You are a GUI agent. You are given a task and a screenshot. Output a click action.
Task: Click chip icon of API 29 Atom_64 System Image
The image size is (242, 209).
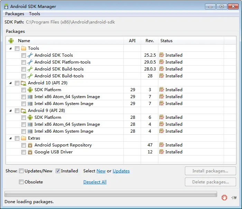(x=30, y=97)
